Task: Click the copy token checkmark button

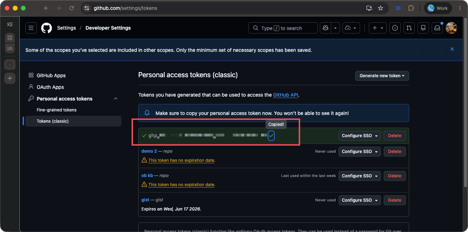Action: pyautogui.click(x=271, y=136)
